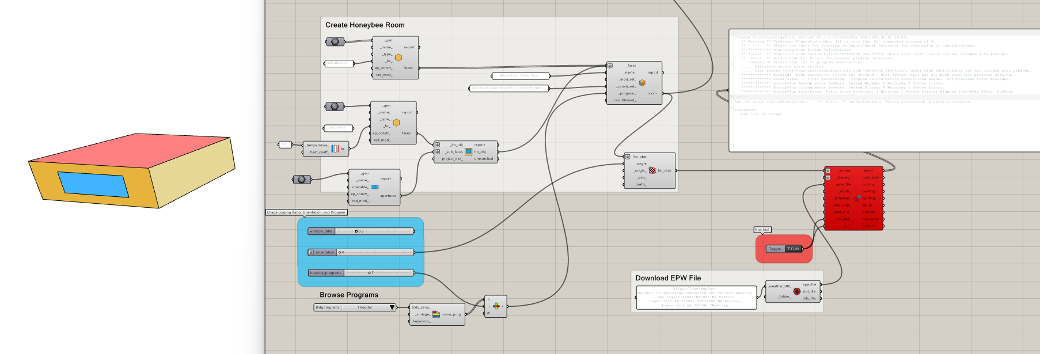This screenshot has width=1040, height=354.
Task: Click the arrow marker on _faces input
Action: pyautogui.click(x=610, y=66)
